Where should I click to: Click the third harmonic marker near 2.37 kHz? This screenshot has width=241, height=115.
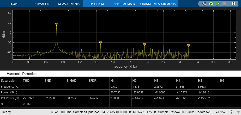144,44
